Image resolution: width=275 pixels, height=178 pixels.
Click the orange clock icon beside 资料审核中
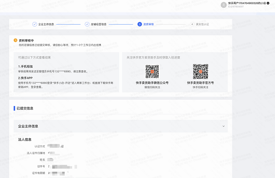point(16,40)
